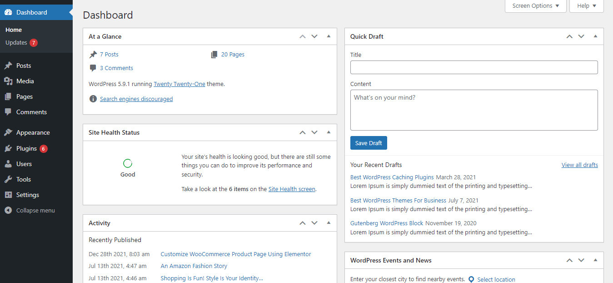
Task: Click Collapse menu text in sidebar
Action: pyautogui.click(x=35, y=210)
